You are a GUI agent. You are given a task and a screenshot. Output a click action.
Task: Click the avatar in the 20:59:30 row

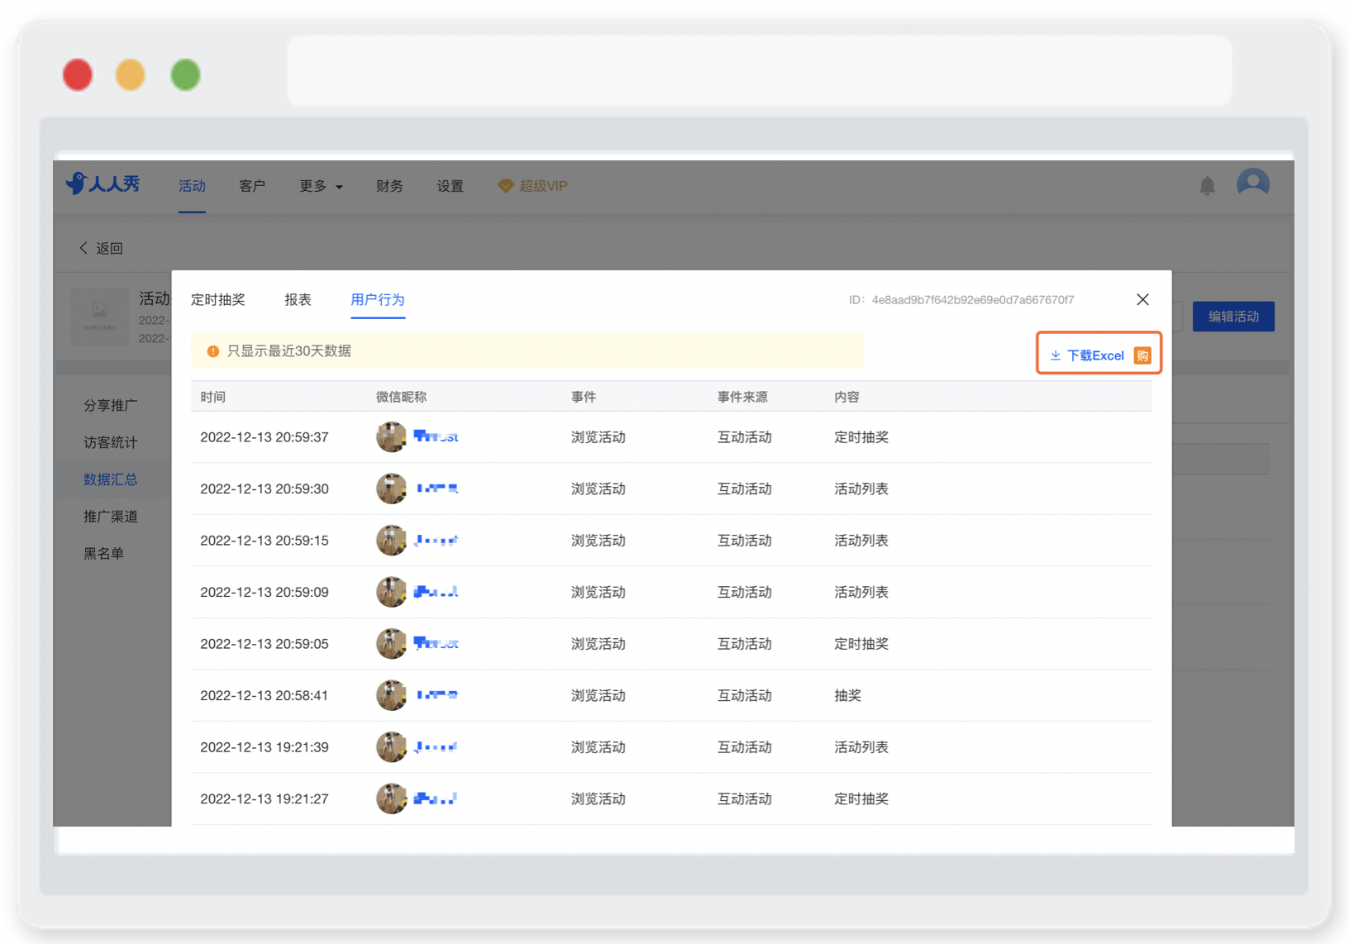point(391,489)
